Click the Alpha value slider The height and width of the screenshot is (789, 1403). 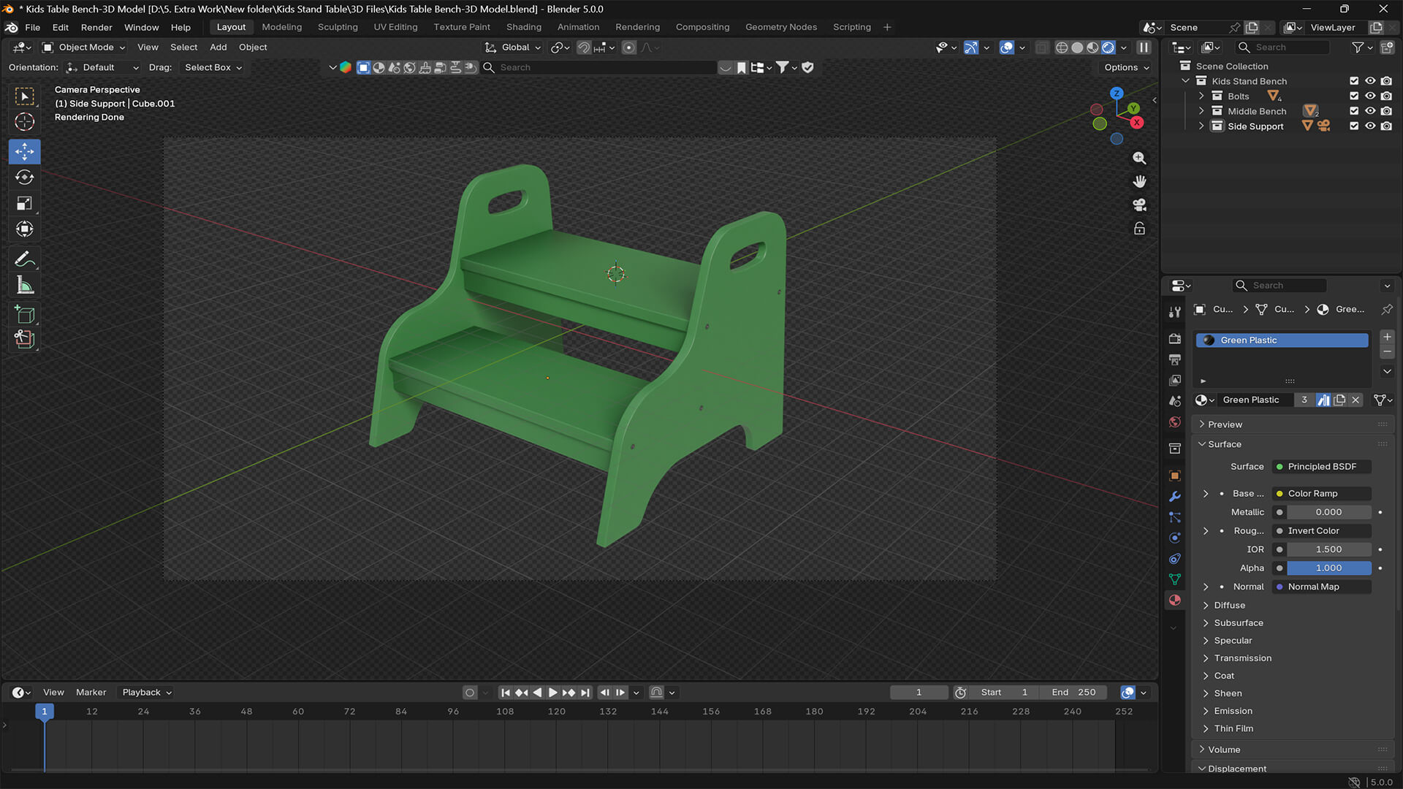coord(1328,568)
